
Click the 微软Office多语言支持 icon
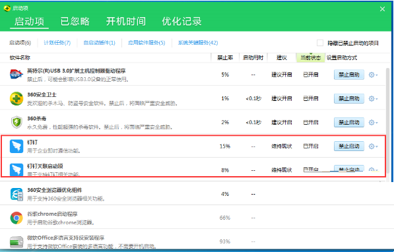tap(16, 241)
